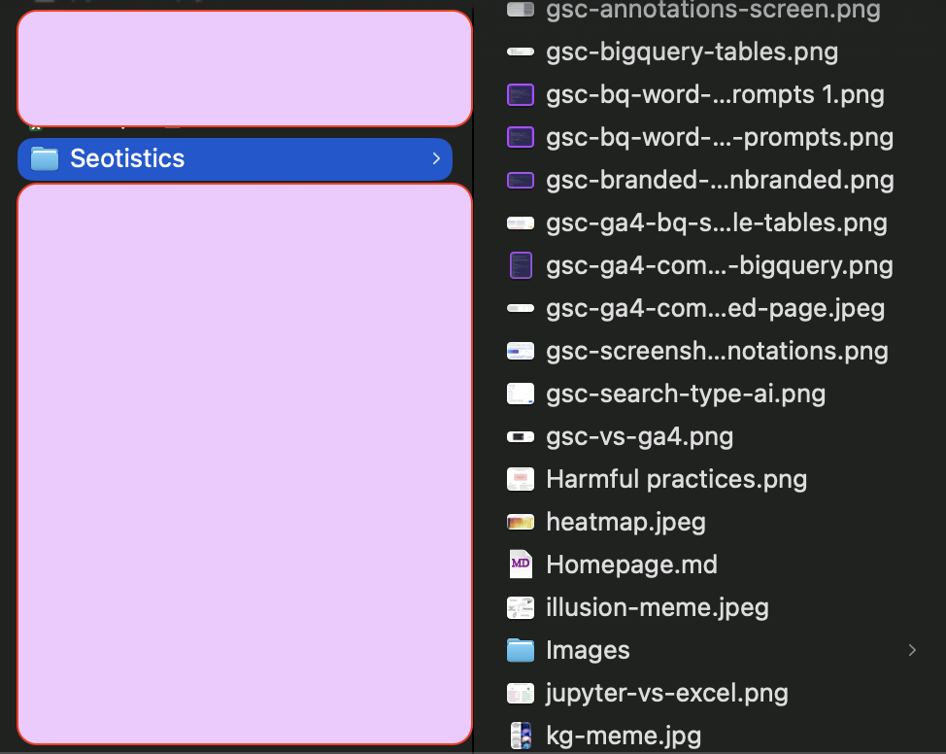Click the jupyter-vs-excel.png file icon

coord(522,693)
